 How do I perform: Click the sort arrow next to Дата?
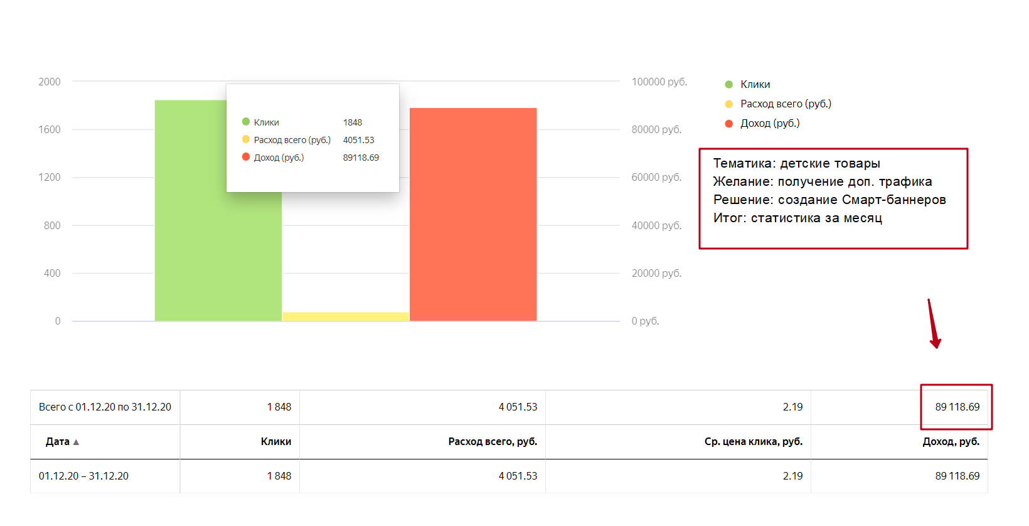(76, 442)
